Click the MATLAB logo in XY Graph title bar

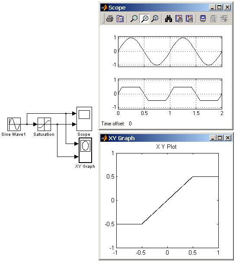105,138
